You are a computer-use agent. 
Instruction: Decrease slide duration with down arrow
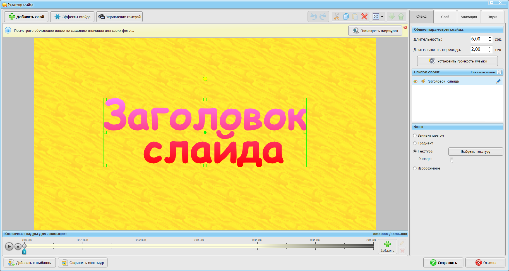(490, 41)
